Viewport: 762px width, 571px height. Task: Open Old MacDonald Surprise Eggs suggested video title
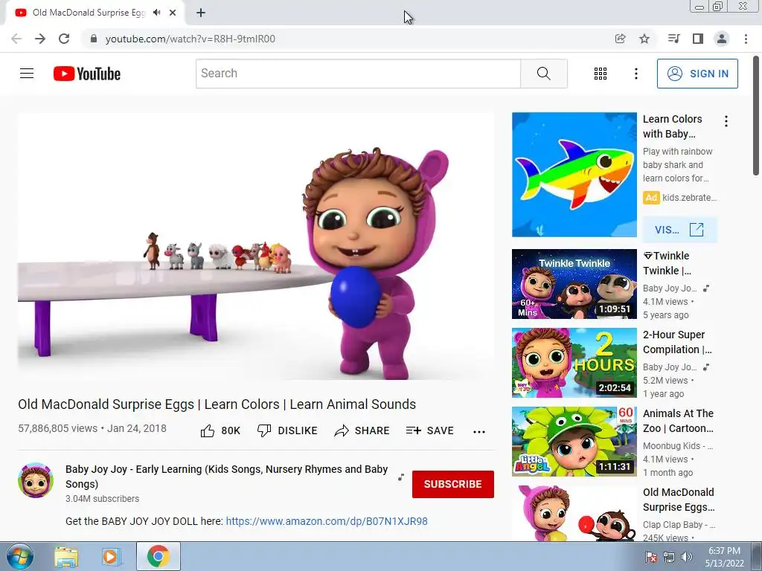pos(679,500)
